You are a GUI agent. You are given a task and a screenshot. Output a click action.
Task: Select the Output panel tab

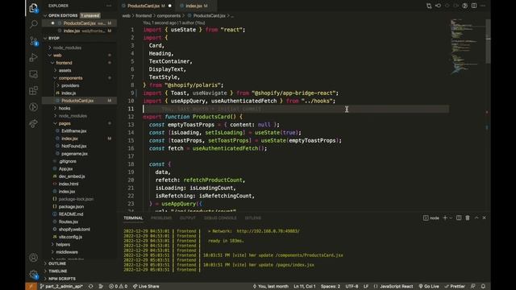coord(188,218)
